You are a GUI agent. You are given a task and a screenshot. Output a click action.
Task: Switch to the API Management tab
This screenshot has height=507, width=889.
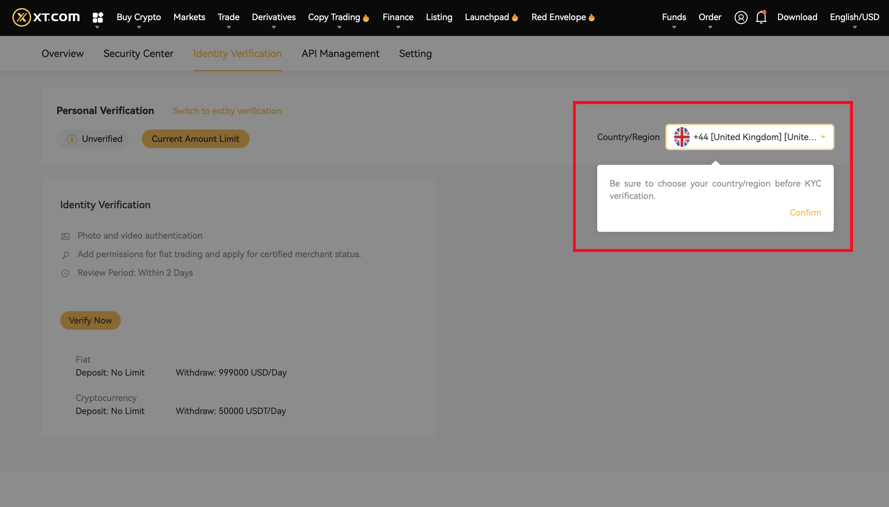pyautogui.click(x=341, y=53)
